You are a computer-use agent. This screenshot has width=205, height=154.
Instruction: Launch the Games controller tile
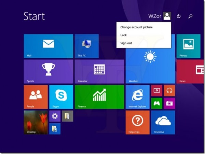[156, 103]
